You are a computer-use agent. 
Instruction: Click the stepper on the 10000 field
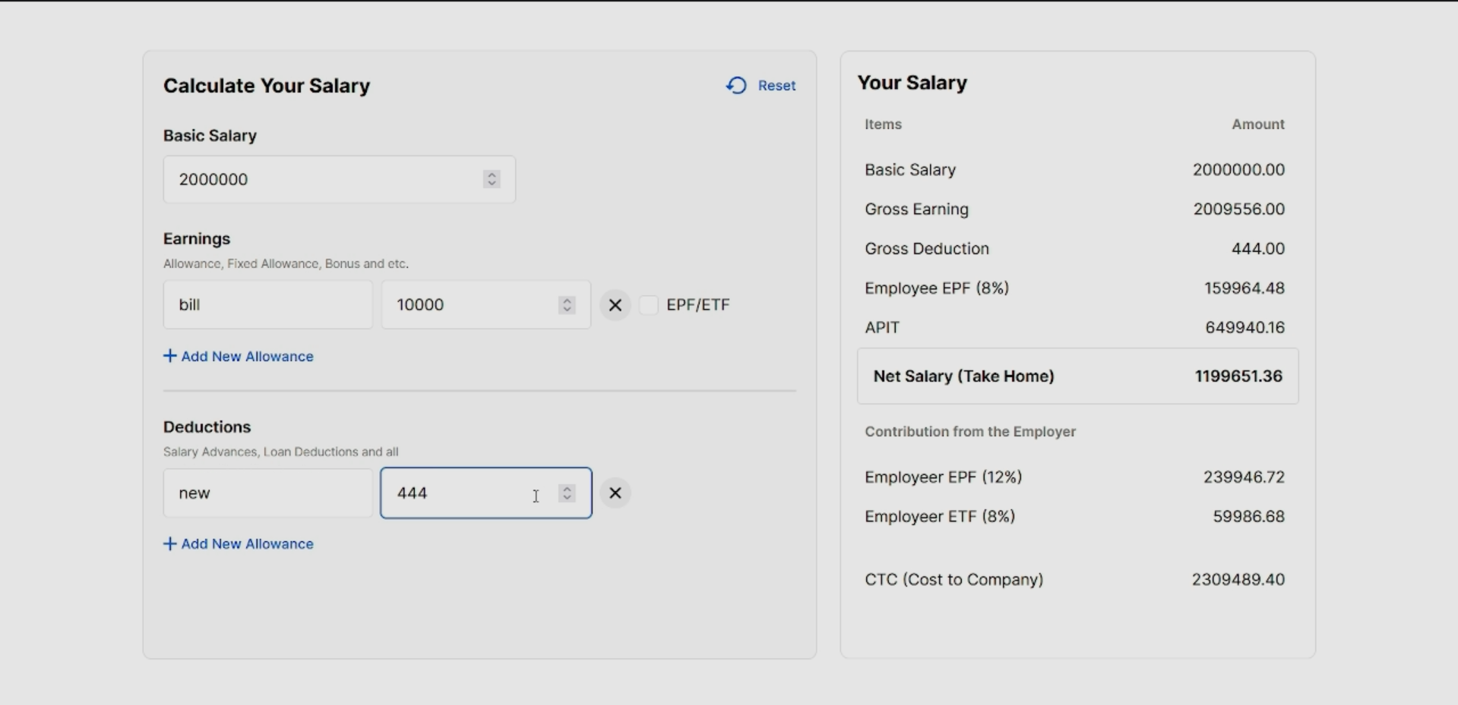pos(567,305)
